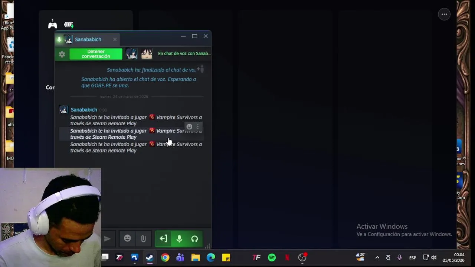Click white window icon left of red slash
The image size is (475, 267).
[x=105, y=257]
